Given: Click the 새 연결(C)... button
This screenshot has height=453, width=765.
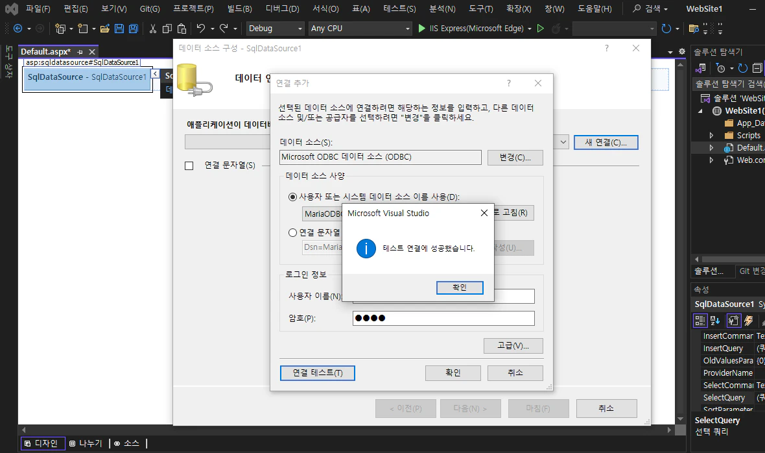Looking at the screenshot, I should pos(606,143).
